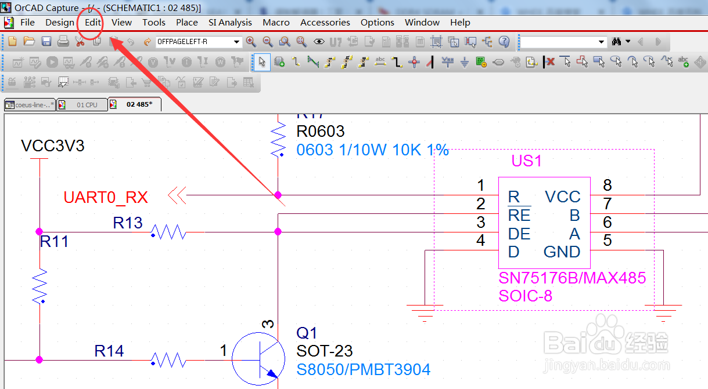Open the search options arrow beside binoculars
This screenshot has width=708, height=389.
point(628,42)
